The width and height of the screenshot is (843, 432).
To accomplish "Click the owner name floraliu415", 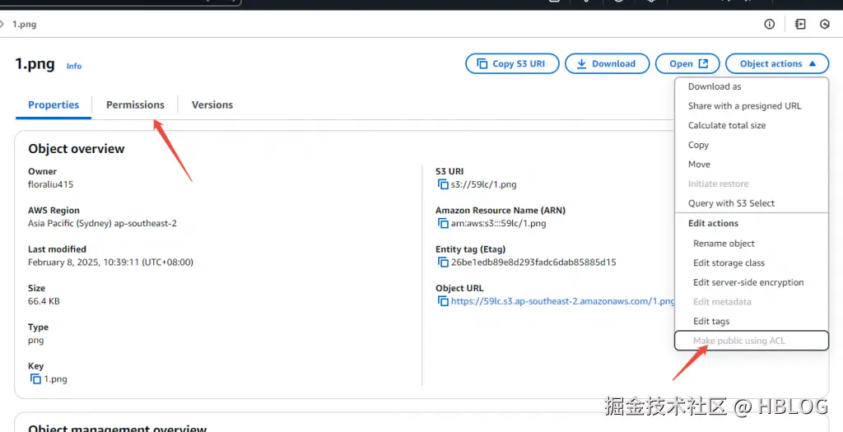I will click(x=50, y=184).
